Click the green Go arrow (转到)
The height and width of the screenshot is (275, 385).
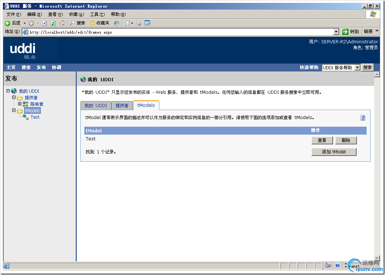pyautogui.click(x=345, y=31)
